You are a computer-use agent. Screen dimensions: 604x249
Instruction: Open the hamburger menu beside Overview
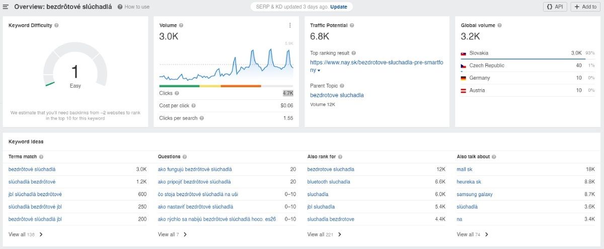[6, 7]
